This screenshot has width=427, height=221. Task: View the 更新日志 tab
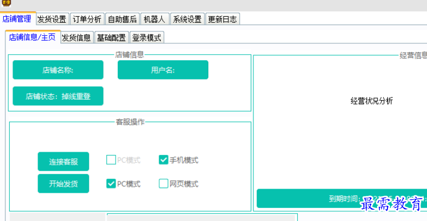222,19
